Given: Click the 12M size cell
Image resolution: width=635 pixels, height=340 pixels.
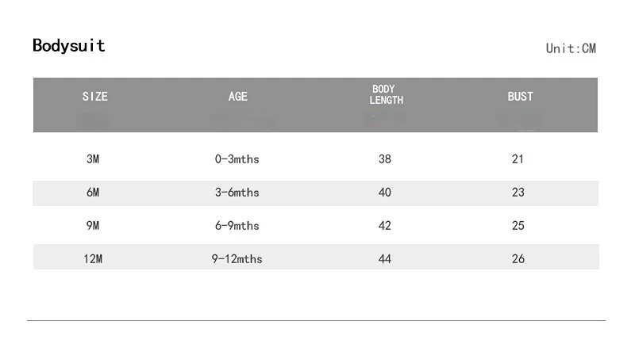Looking at the screenshot, I should [93, 258].
